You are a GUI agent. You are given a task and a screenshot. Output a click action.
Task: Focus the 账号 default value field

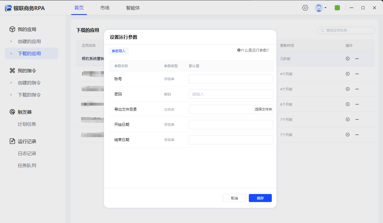tap(230, 79)
